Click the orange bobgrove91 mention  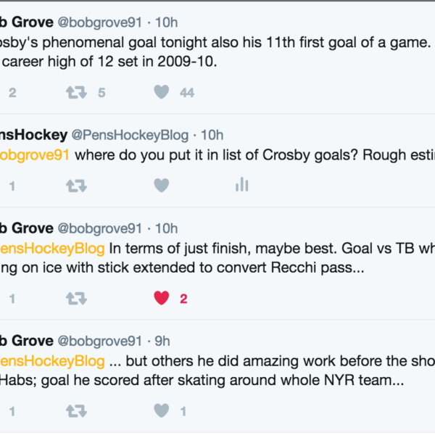click(x=35, y=154)
